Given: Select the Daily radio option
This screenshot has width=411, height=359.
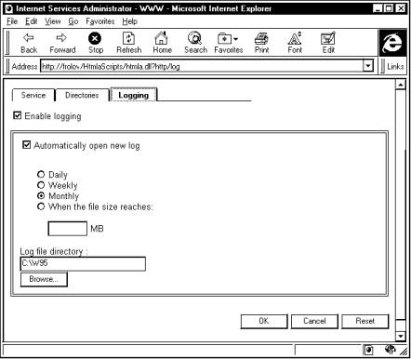Looking at the screenshot, I should click(41, 174).
